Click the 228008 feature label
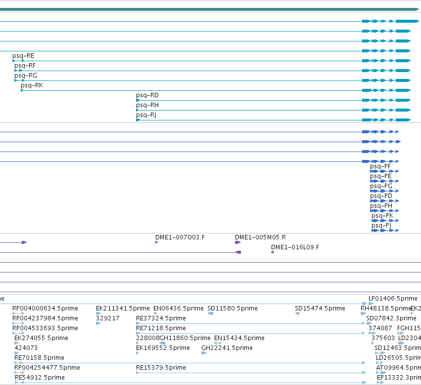 pyautogui.click(x=148, y=339)
